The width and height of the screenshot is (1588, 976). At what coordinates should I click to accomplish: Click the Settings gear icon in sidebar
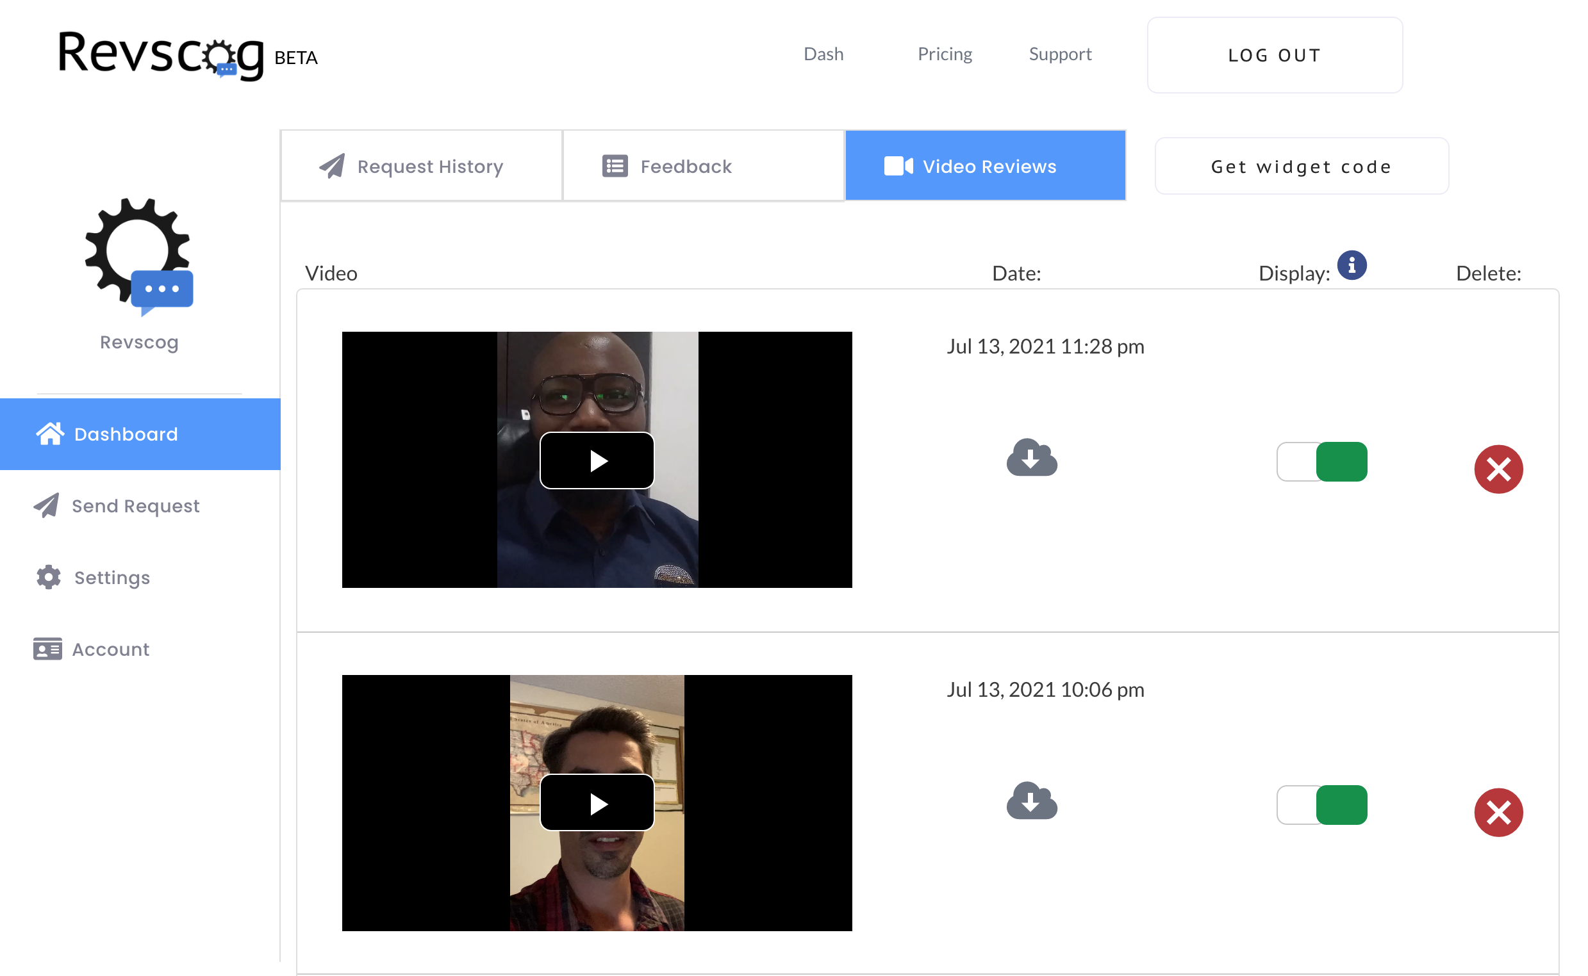(x=49, y=577)
